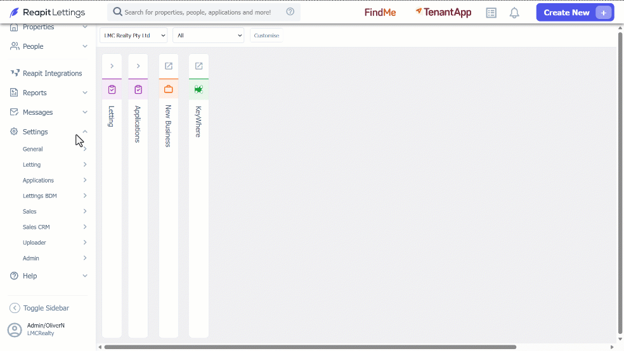Click the list view icon beside TenantApp
Viewport: 624px width, 351px height.
tap(491, 13)
